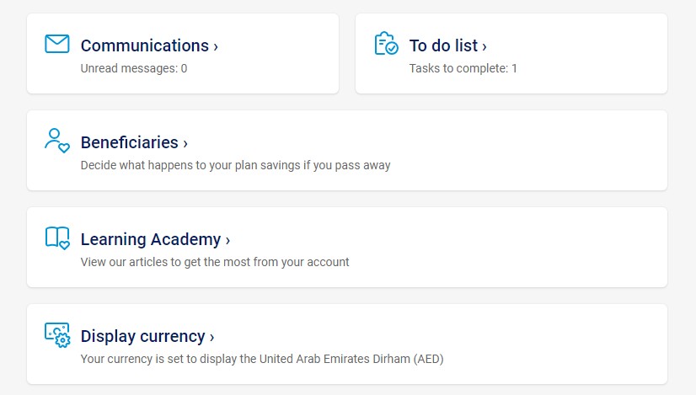Select the 'Unread messages: 0' text
Image resolution: width=696 pixels, height=395 pixels.
pyautogui.click(x=134, y=68)
